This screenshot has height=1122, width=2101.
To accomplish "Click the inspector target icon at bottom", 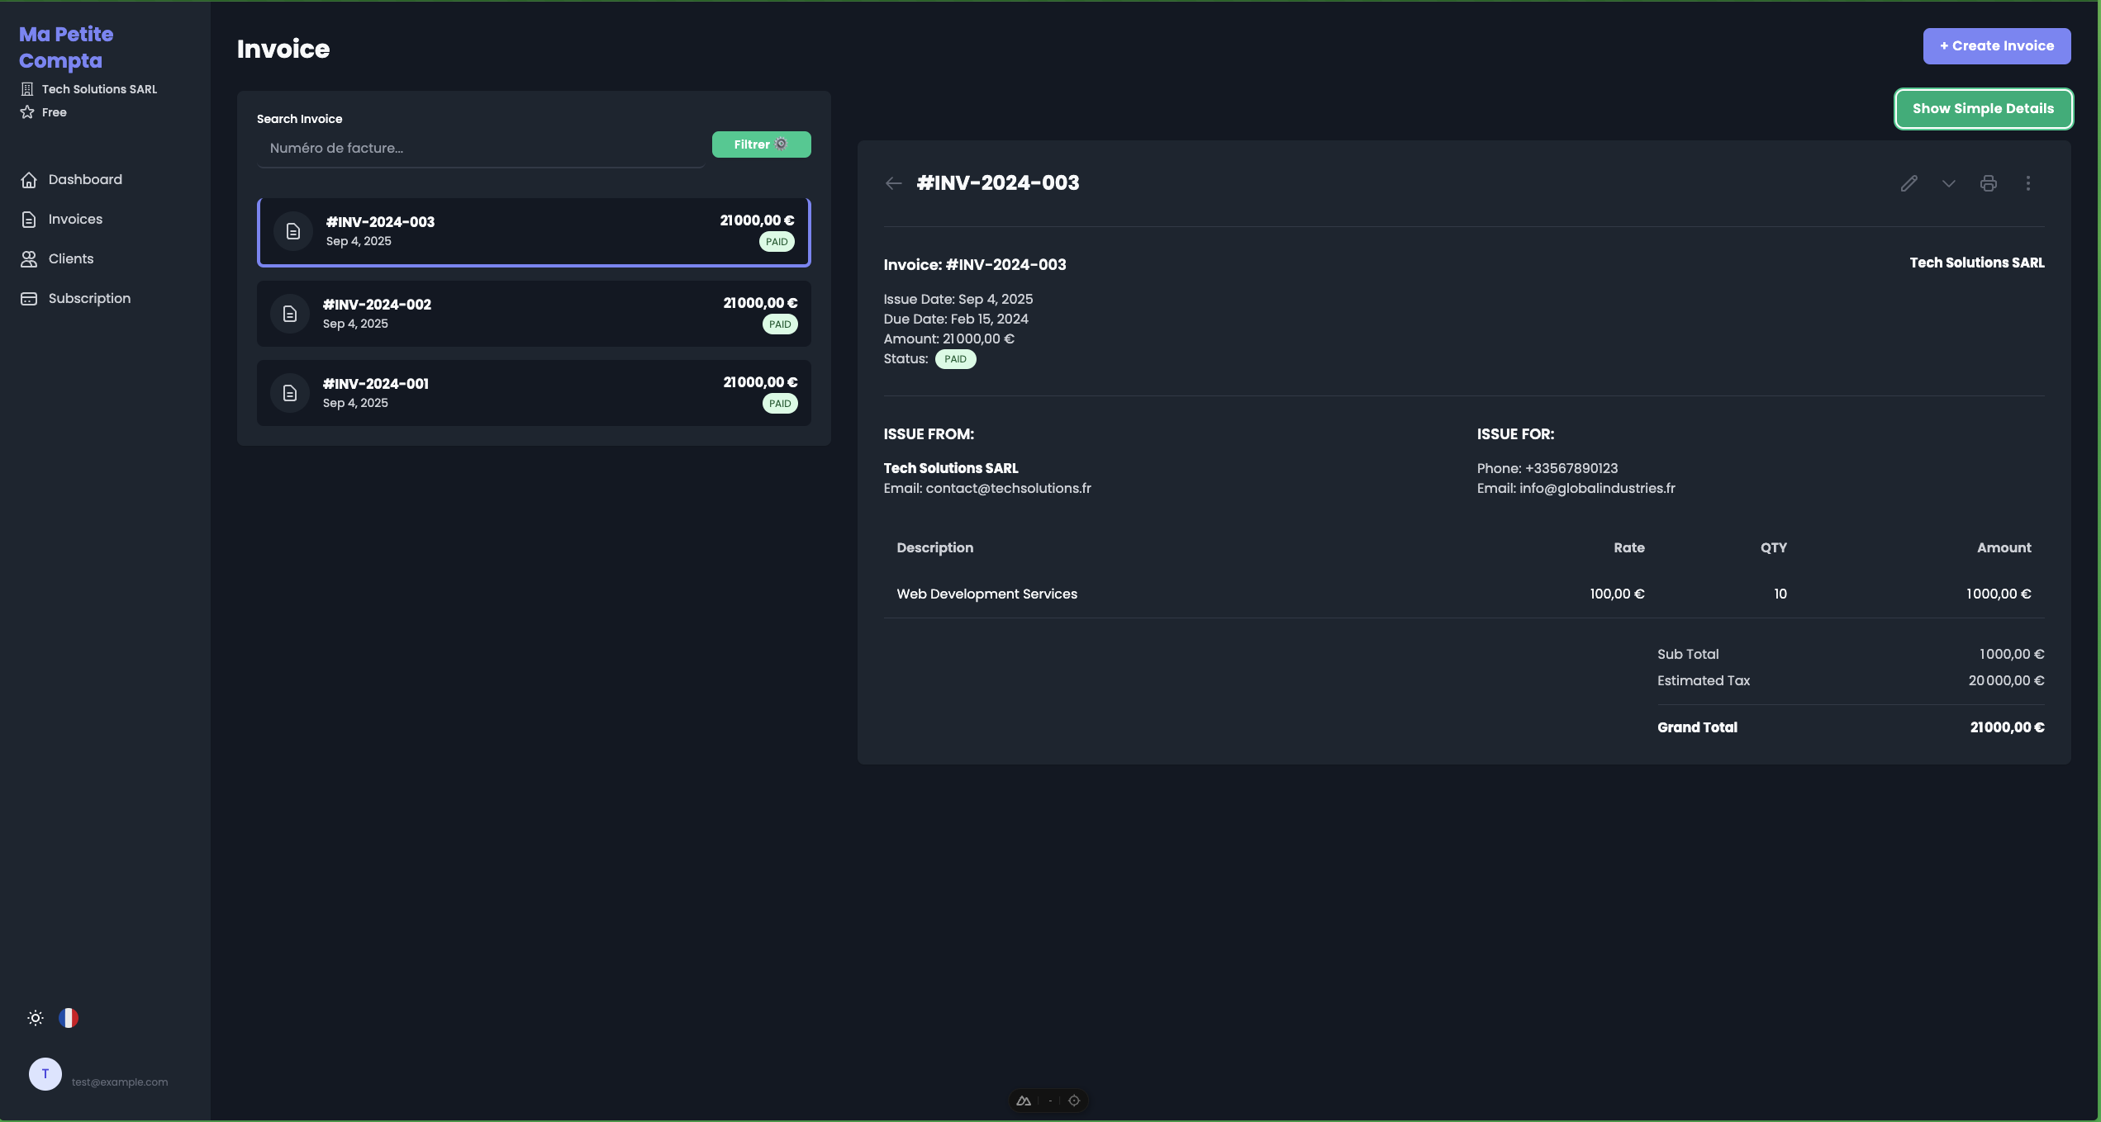I will click(1074, 1101).
